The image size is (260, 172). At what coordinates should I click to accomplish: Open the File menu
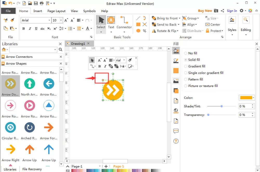click(x=8, y=11)
